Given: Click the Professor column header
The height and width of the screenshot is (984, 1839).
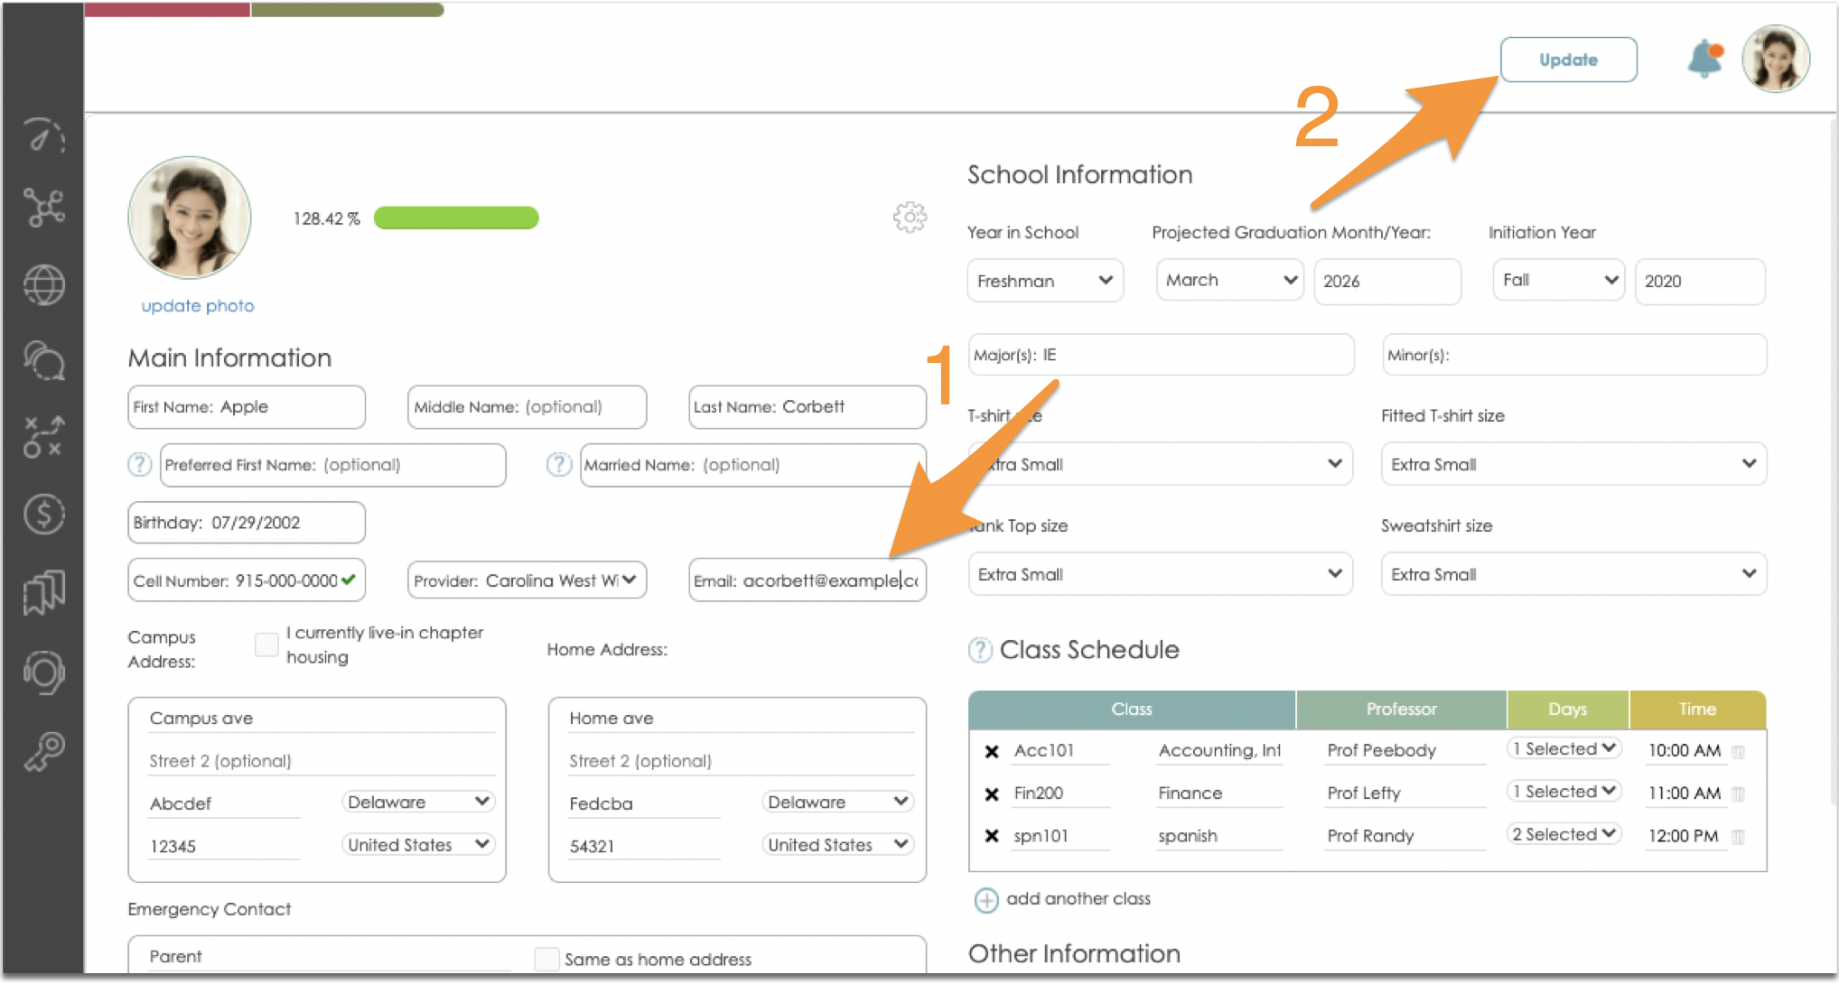Looking at the screenshot, I should click(1400, 710).
